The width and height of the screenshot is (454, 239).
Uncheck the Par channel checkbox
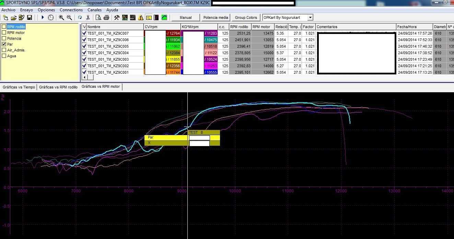click(x=4, y=44)
